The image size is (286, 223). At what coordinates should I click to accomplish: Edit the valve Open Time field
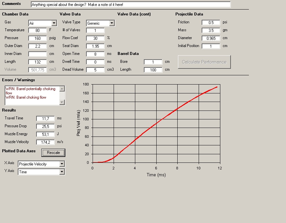pyautogui.click(x=95, y=54)
